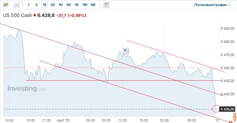The width and height of the screenshot is (237, 123).
Task: Click the orange down arrow icon
Action: [234, 117]
